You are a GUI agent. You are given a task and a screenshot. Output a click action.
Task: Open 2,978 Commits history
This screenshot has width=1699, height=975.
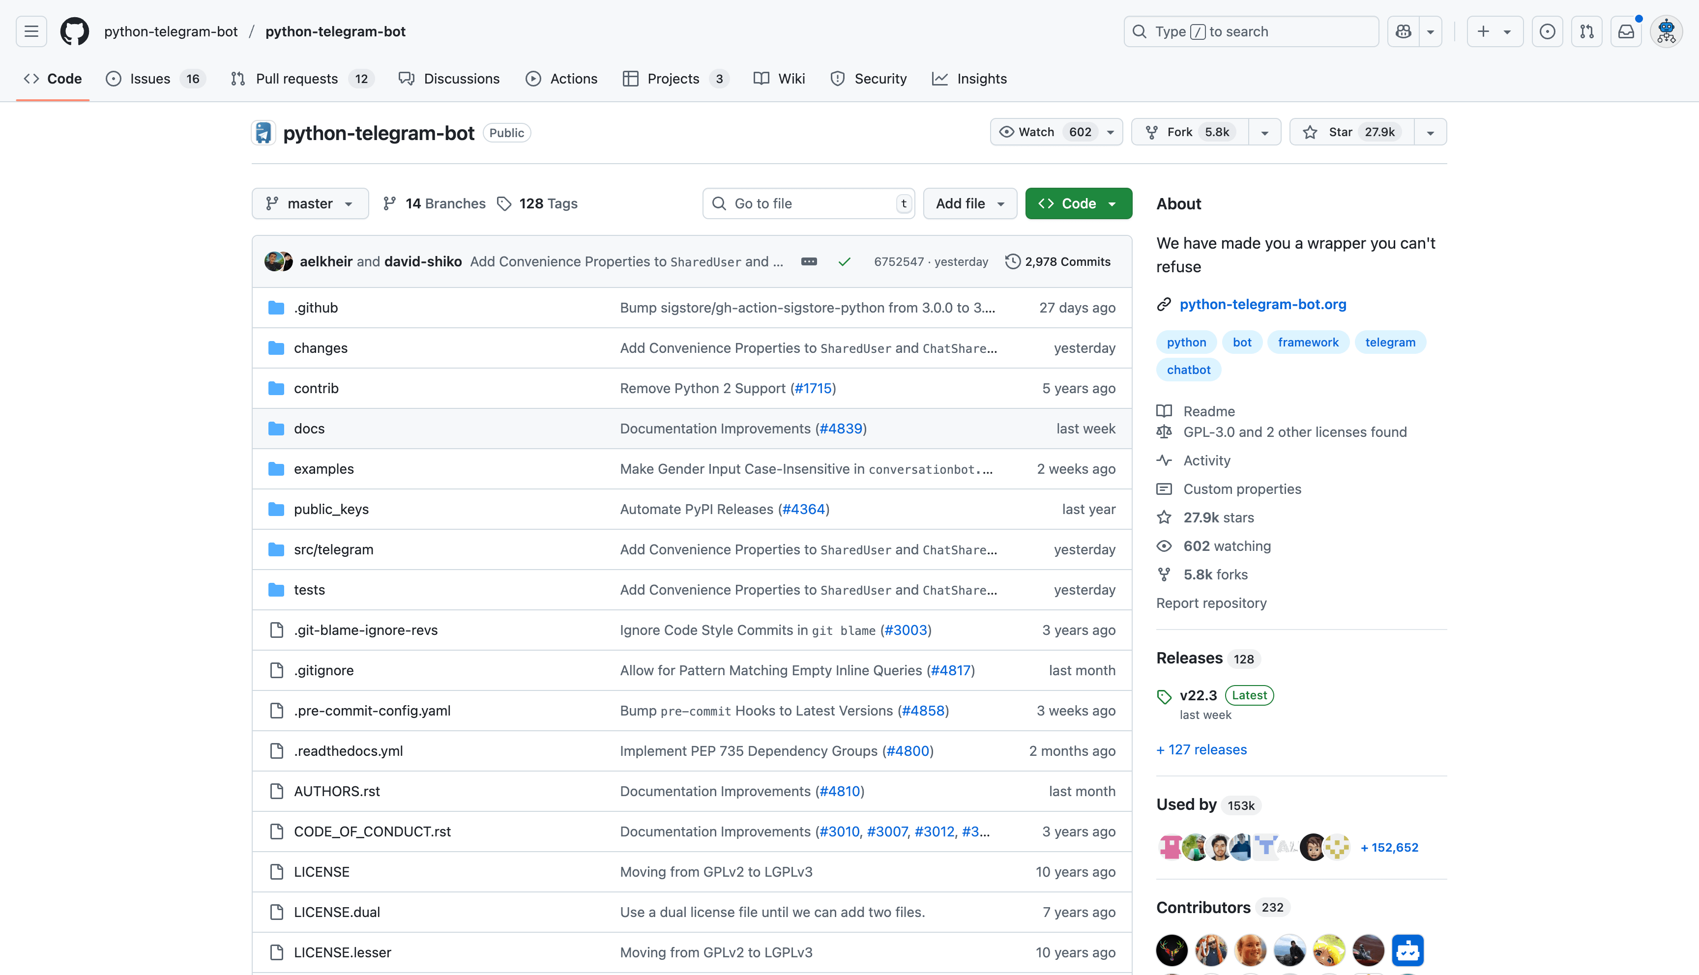[x=1058, y=261]
